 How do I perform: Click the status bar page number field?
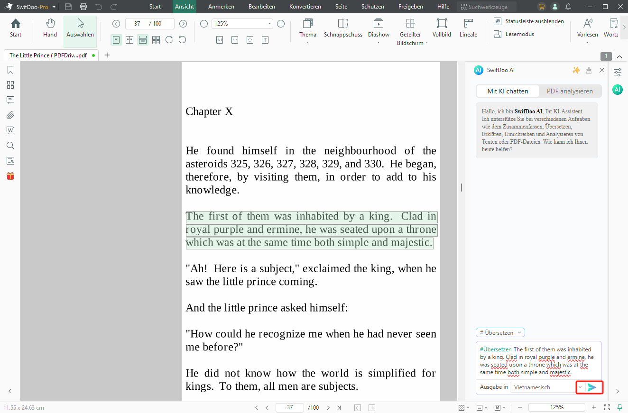coord(290,407)
